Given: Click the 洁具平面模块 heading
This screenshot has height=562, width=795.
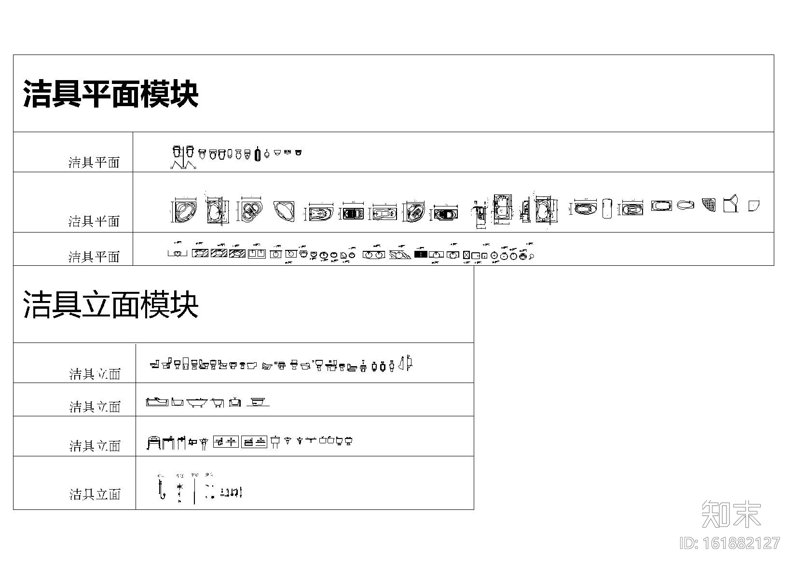Looking at the screenshot, I should click(111, 94).
